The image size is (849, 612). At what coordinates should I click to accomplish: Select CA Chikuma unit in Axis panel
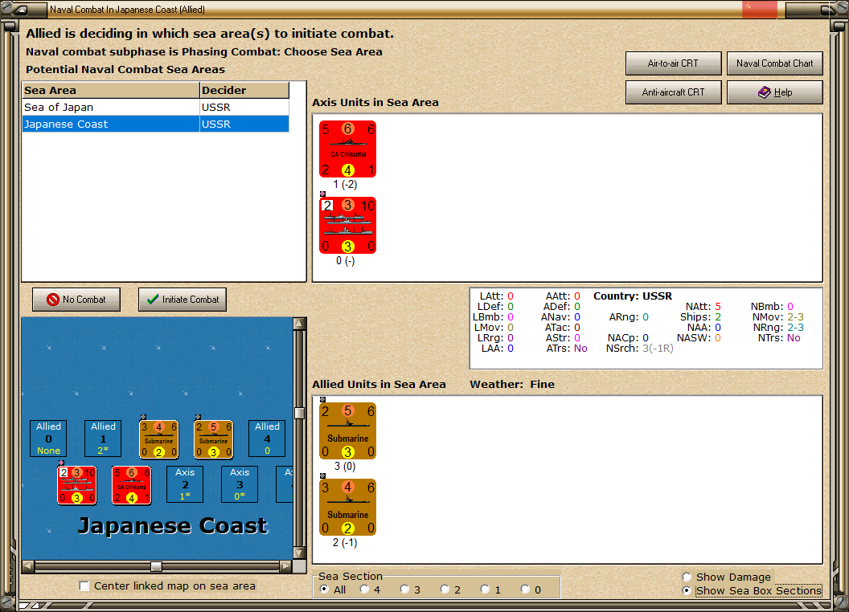347,149
